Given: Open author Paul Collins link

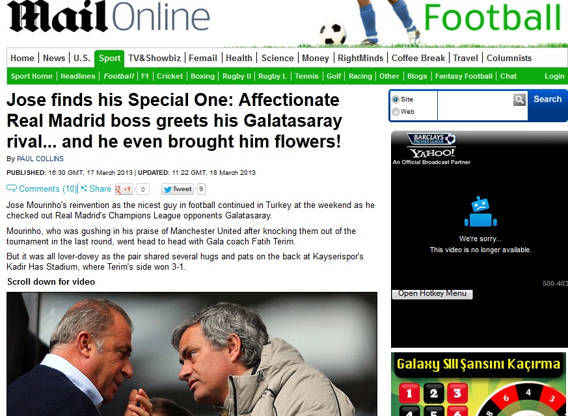Looking at the screenshot, I should (40, 159).
